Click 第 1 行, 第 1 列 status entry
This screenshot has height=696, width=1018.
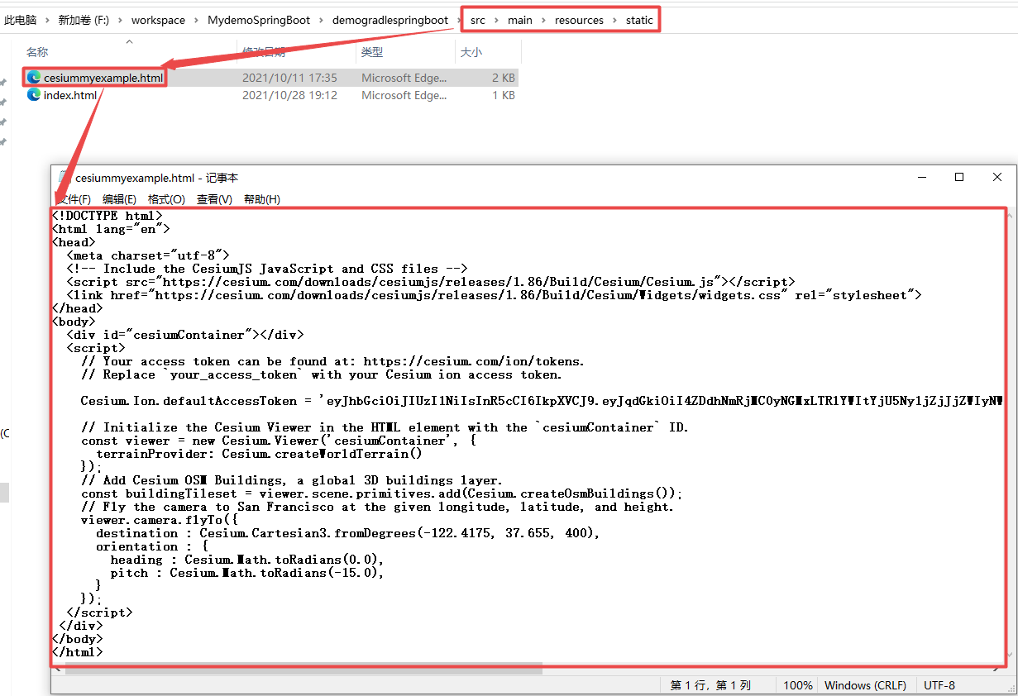(x=710, y=685)
